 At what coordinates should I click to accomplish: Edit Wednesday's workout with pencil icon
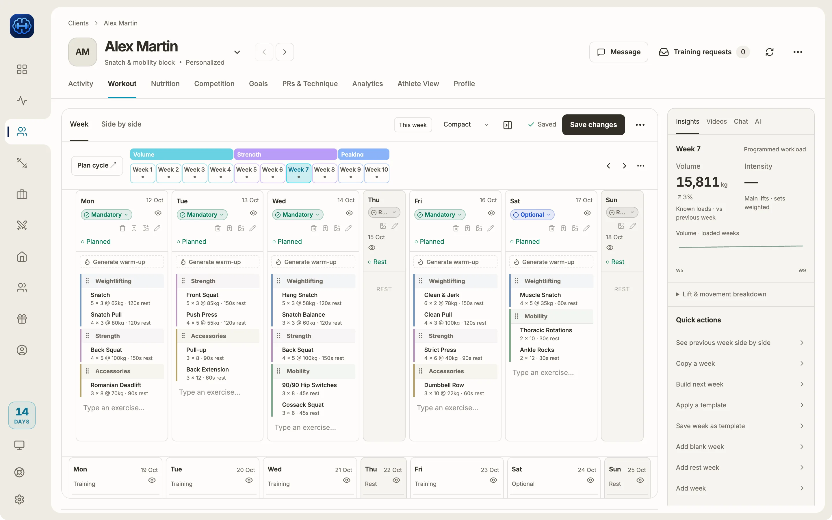(x=348, y=228)
